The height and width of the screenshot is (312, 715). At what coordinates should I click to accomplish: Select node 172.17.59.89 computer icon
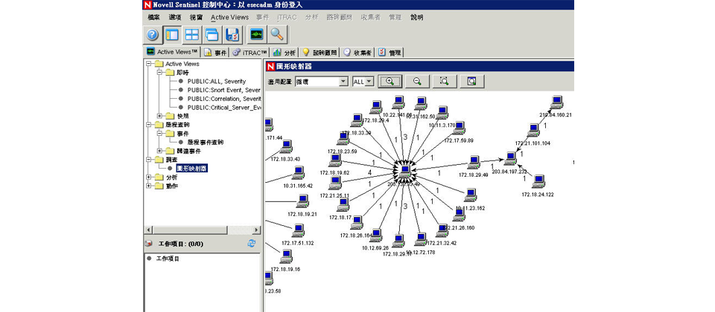(x=459, y=128)
